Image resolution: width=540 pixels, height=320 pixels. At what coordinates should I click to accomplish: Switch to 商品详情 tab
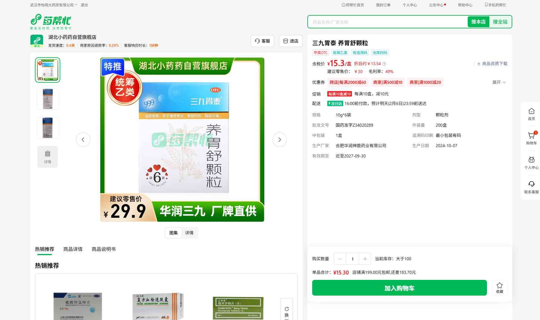coord(73,249)
